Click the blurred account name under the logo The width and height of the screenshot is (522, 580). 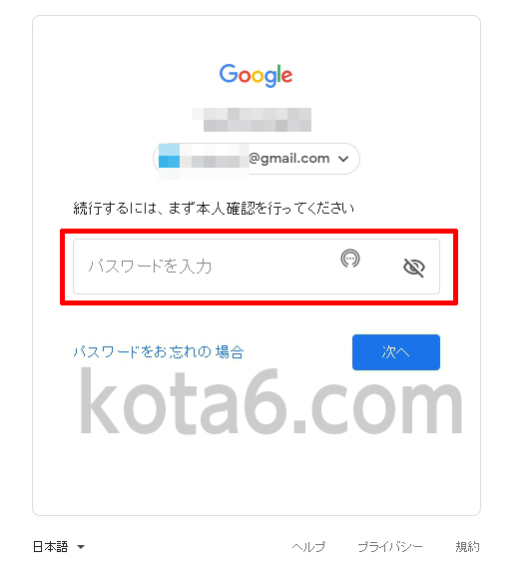click(252, 120)
